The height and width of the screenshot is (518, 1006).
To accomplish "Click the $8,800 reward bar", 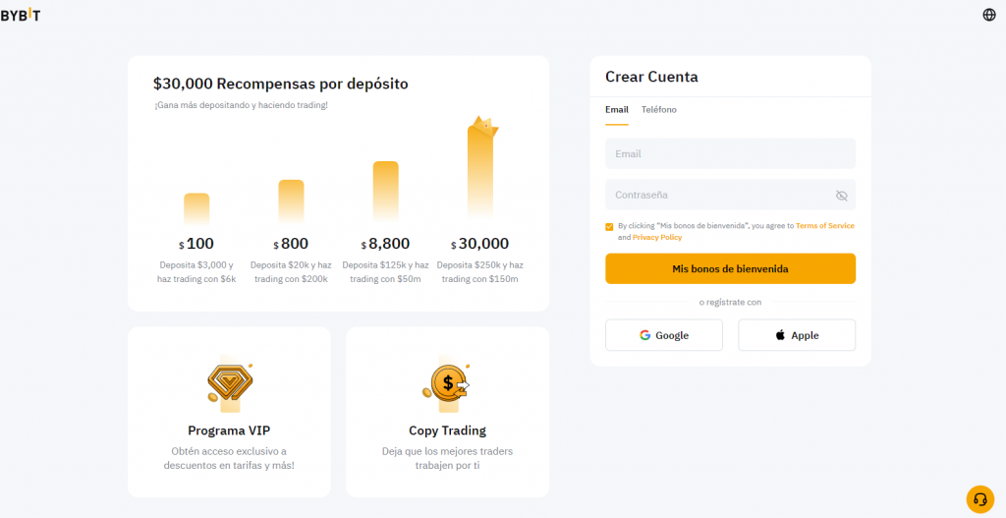I will 385,192.
